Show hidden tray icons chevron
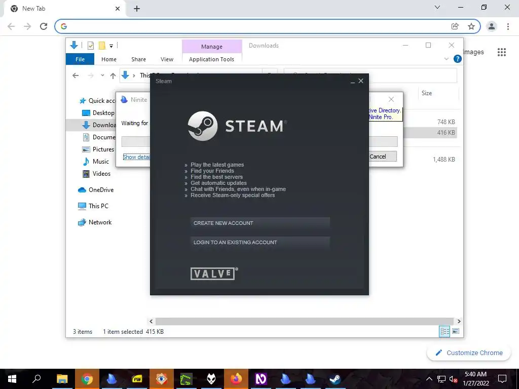 (x=429, y=379)
